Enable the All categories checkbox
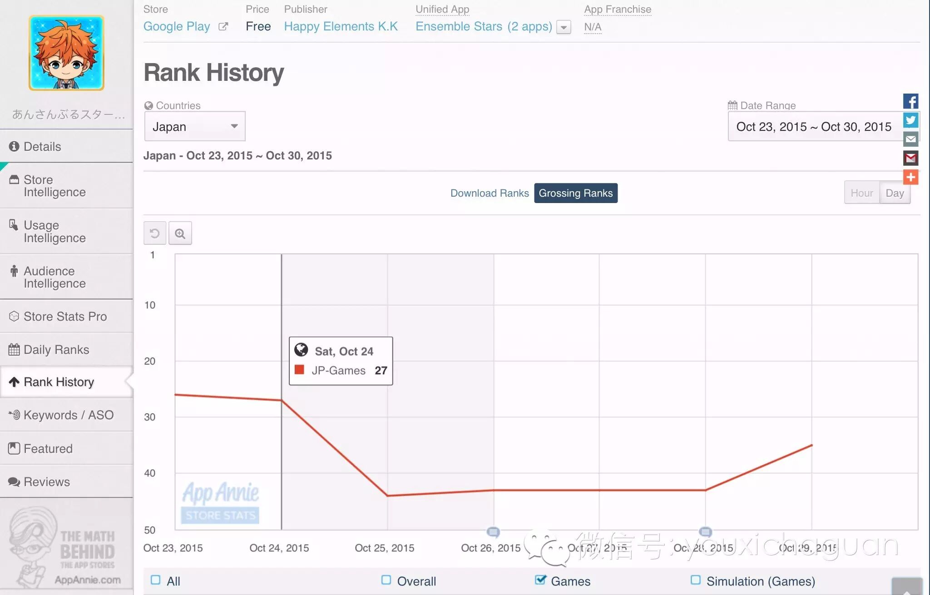 click(156, 580)
